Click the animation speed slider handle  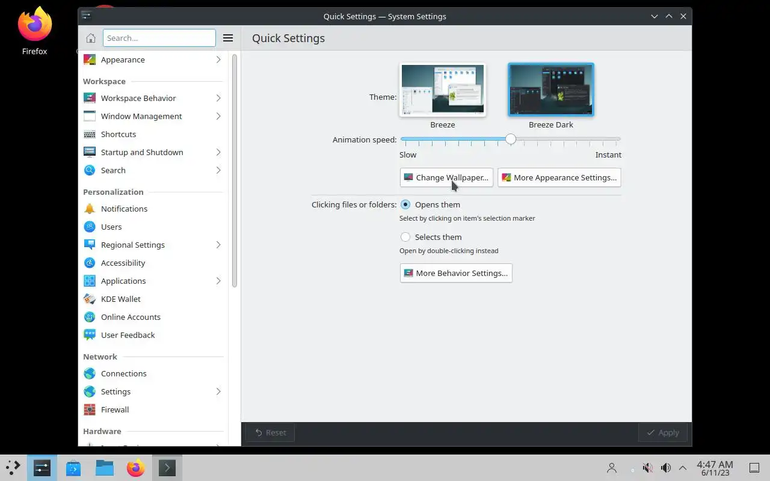point(511,139)
